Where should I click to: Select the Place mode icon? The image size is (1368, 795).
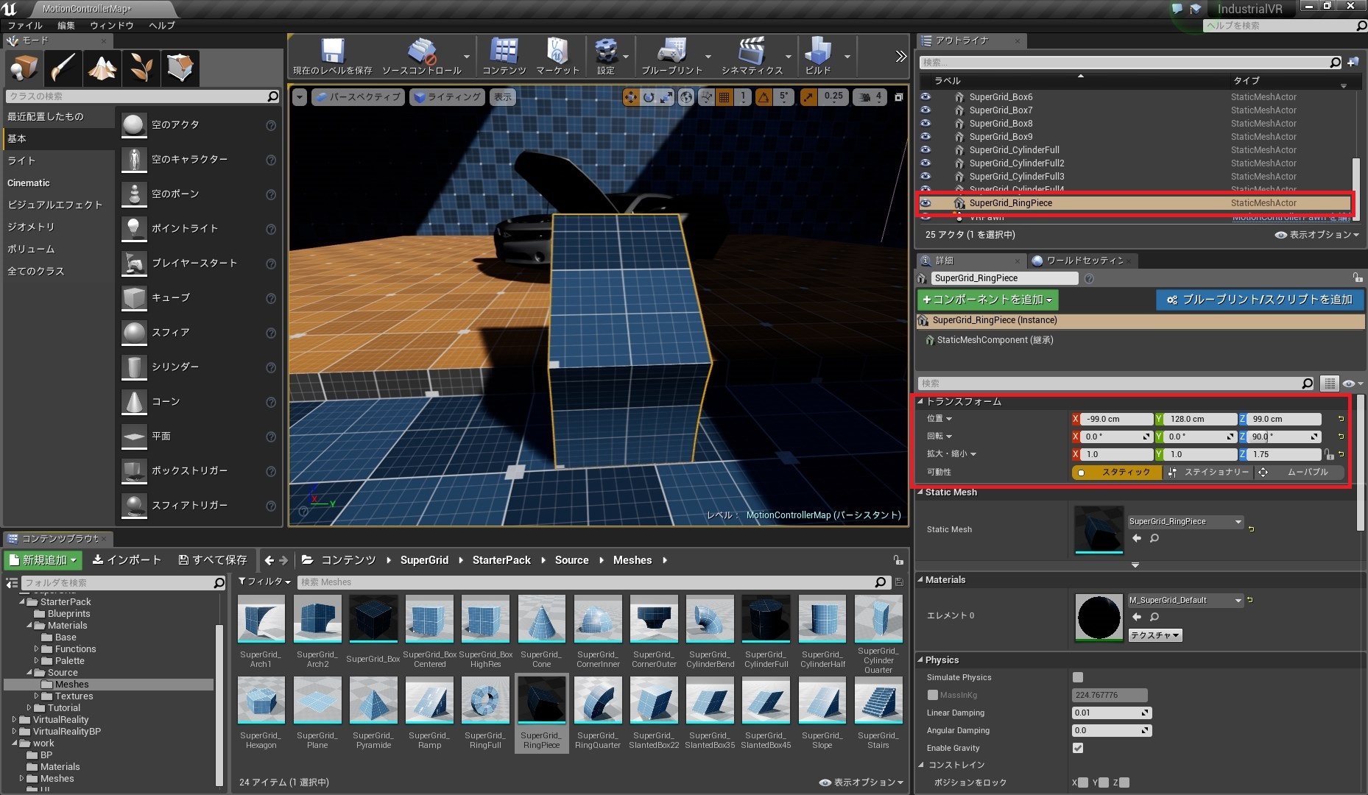pos(24,68)
